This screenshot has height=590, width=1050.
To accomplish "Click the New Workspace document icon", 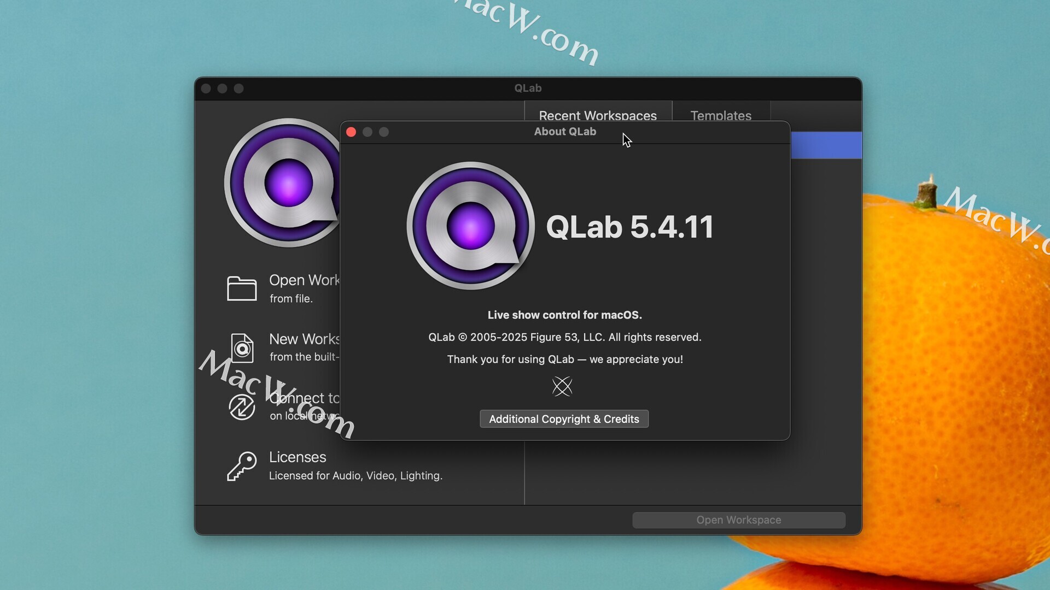I will click(x=242, y=348).
